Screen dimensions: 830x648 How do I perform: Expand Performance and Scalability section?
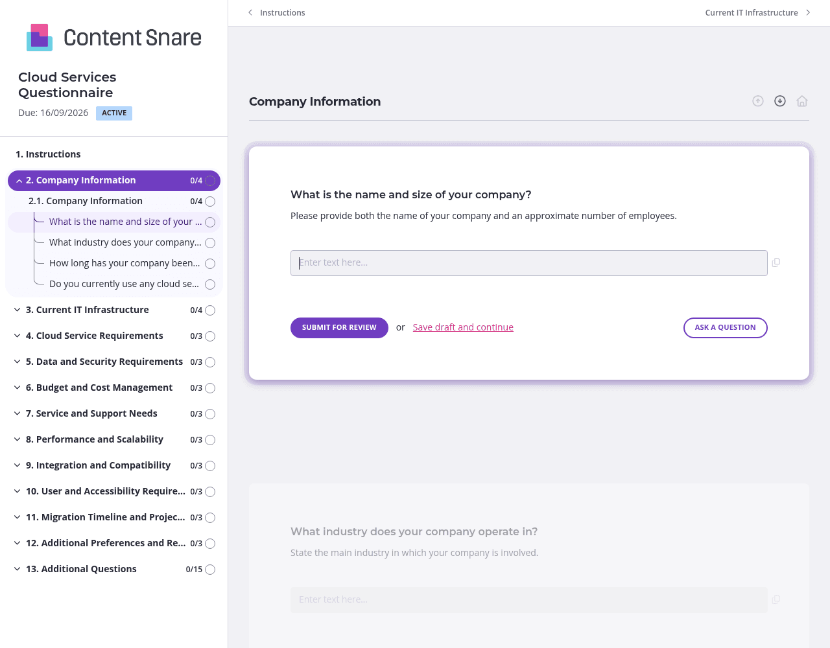(18, 439)
